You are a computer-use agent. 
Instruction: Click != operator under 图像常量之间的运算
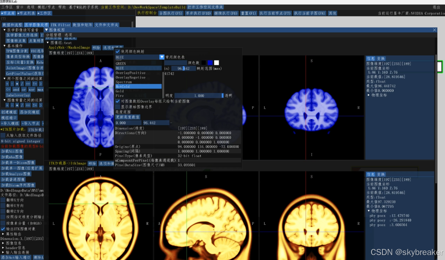(x=34, y=105)
